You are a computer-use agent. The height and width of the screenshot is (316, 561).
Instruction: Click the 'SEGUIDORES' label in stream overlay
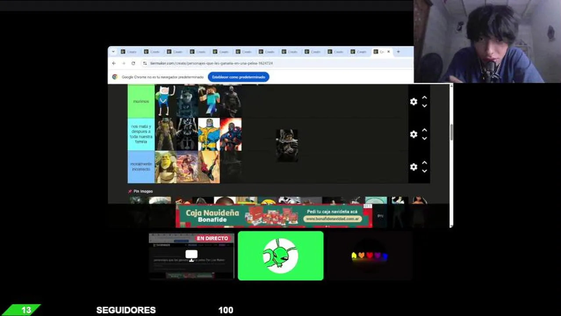point(126,310)
